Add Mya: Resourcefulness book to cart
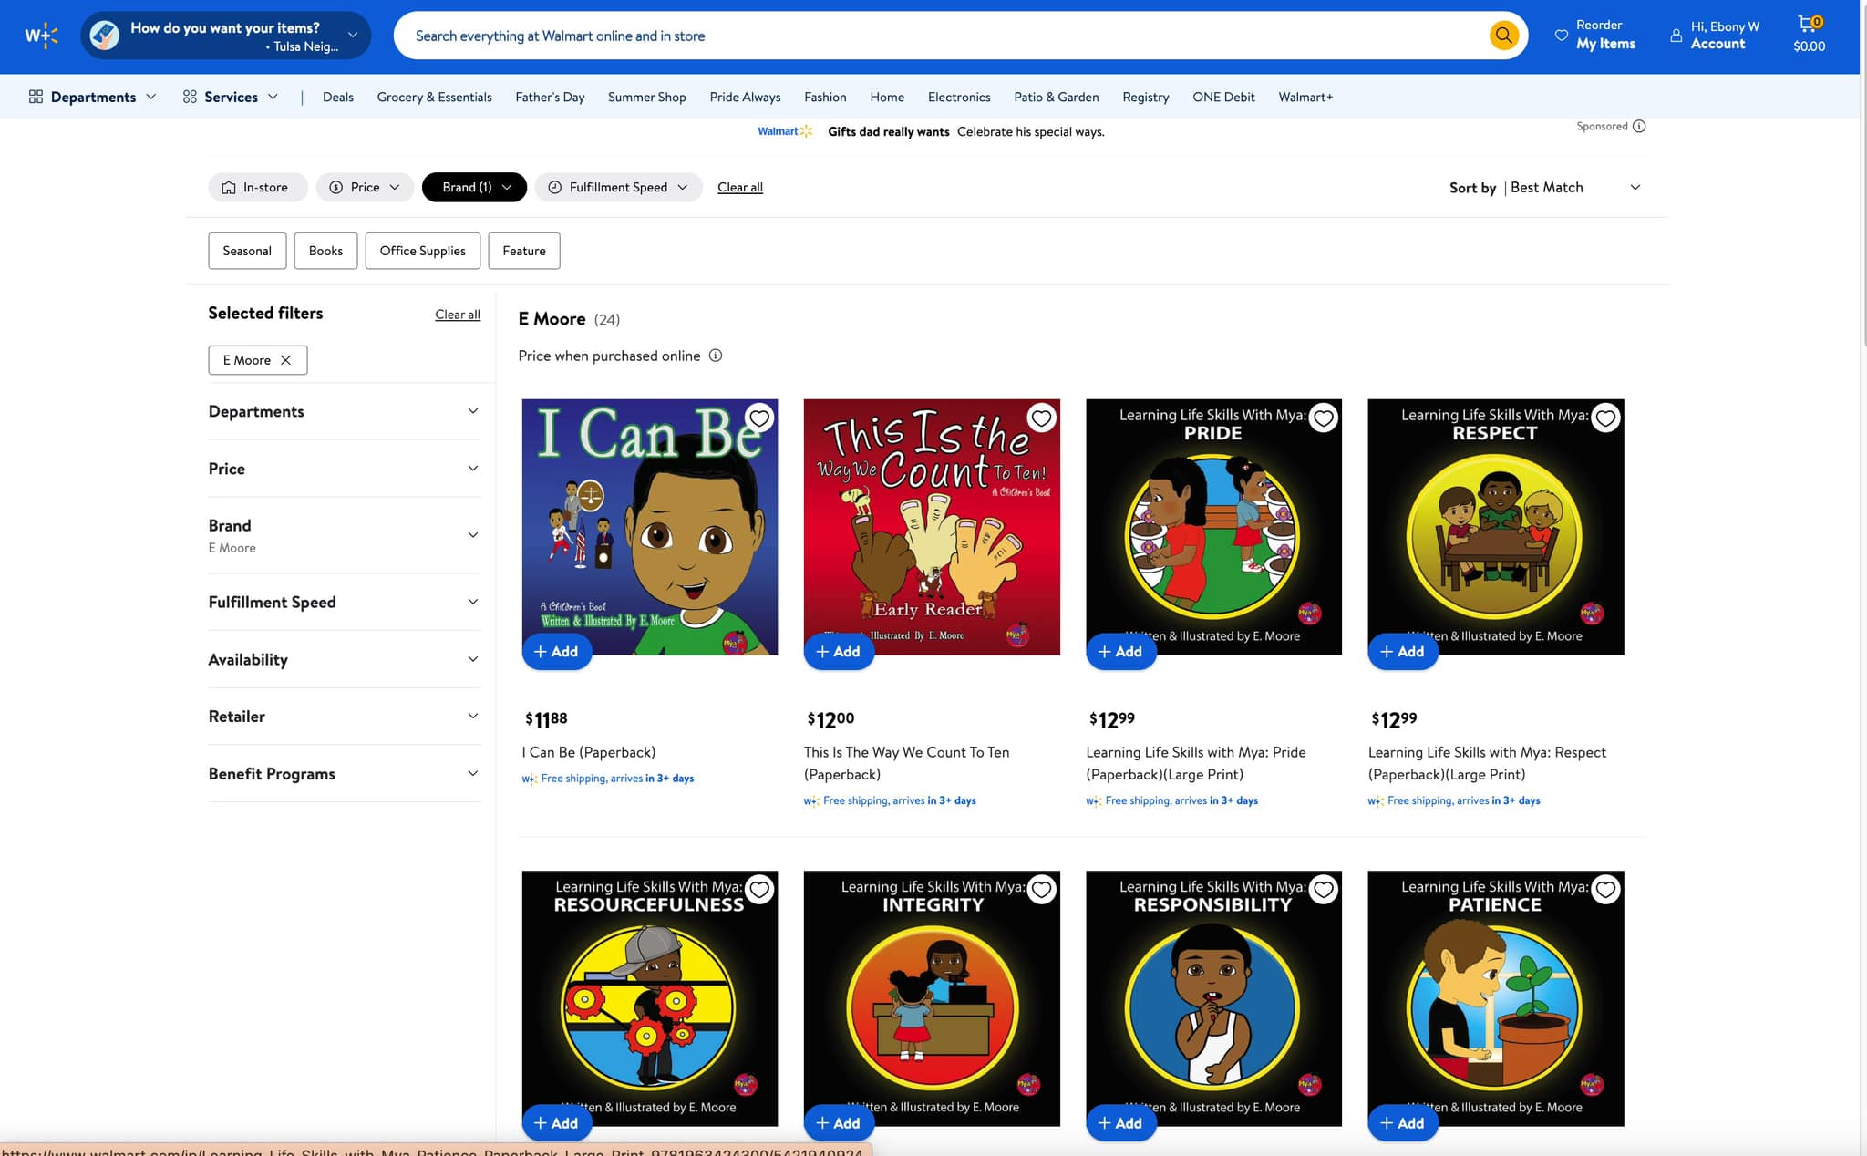The image size is (1867, 1156). click(556, 1122)
